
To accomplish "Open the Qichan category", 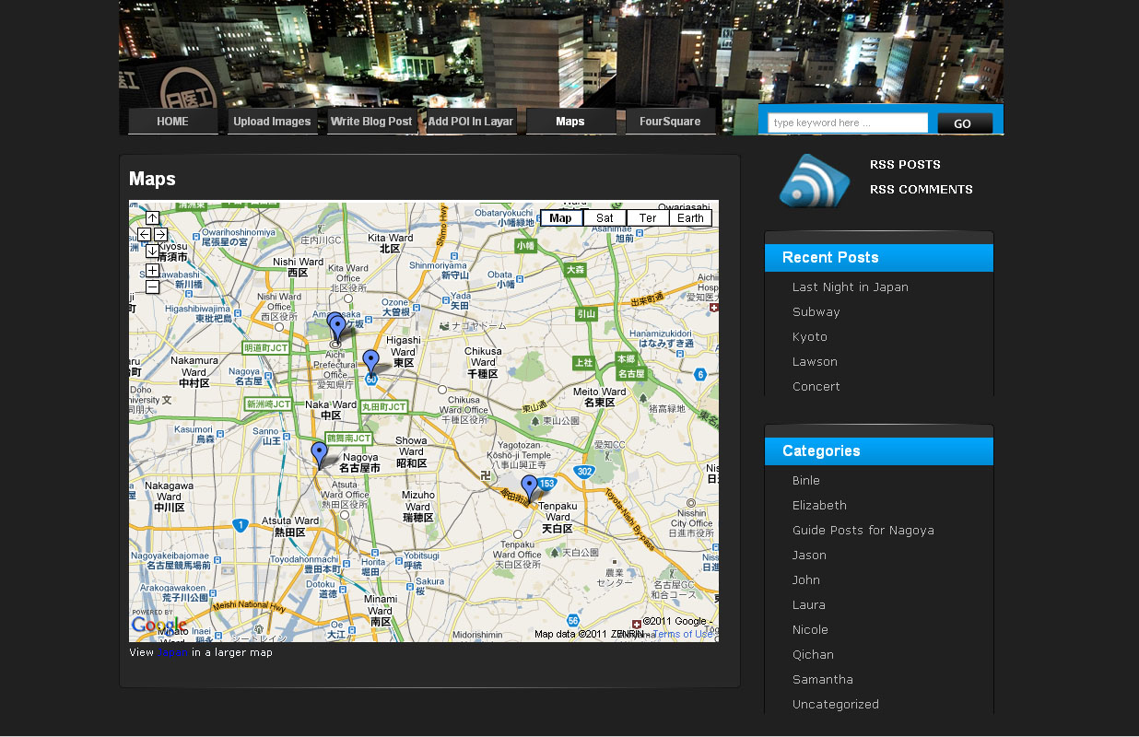I will pyautogui.click(x=813, y=655).
